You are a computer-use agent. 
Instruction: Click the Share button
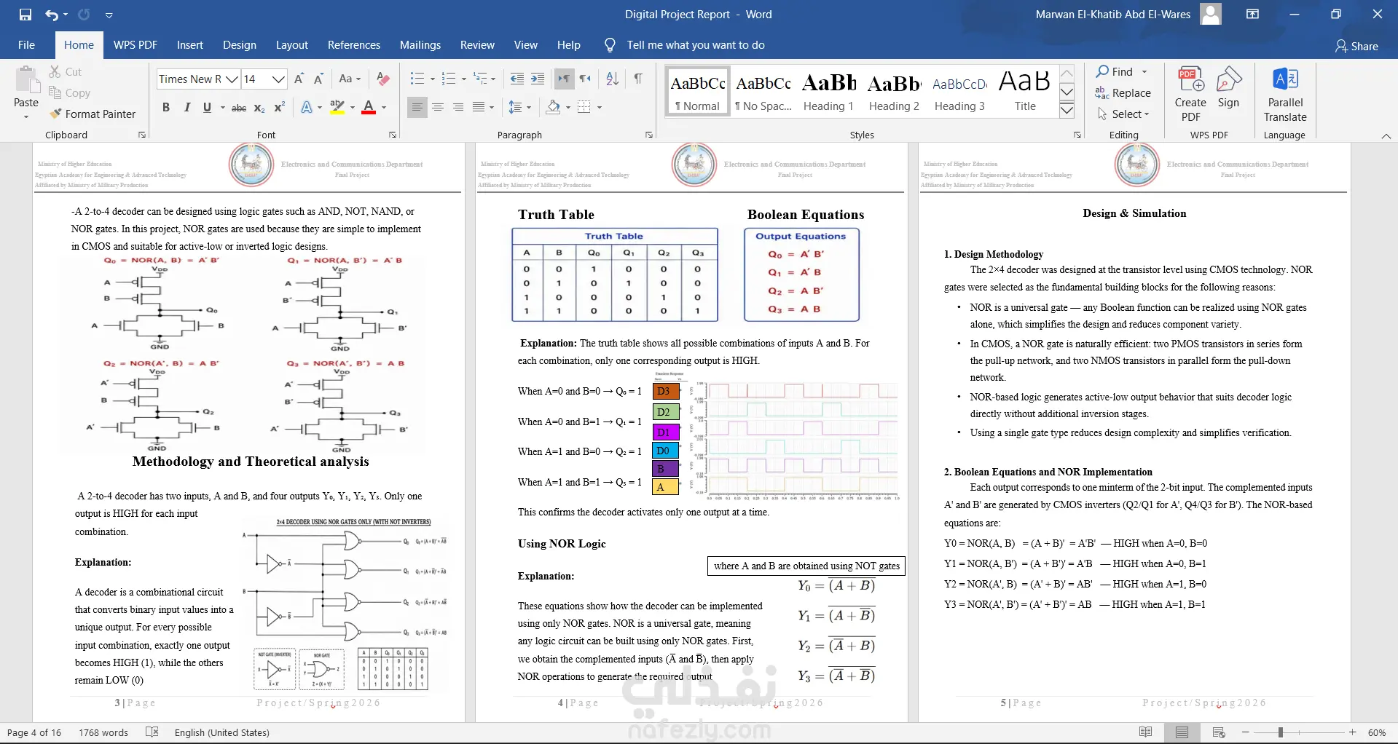coord(1356,46)
